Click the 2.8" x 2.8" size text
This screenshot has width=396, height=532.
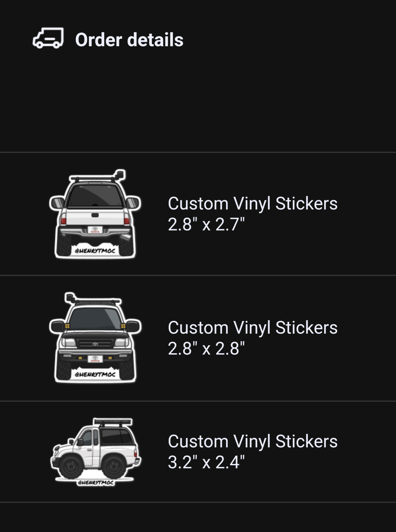[x=206, y=349]
